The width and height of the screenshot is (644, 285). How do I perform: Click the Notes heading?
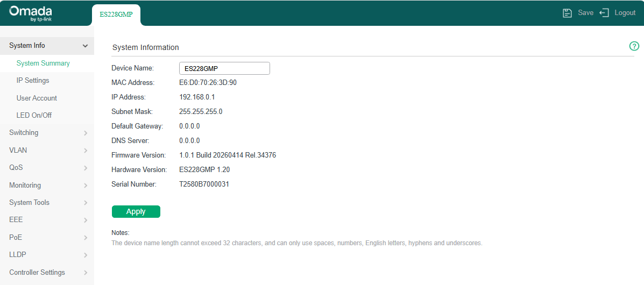point(121,233)
